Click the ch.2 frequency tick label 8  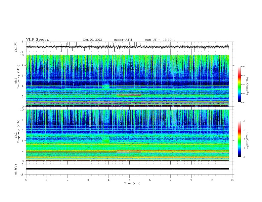tap(23, 120)
